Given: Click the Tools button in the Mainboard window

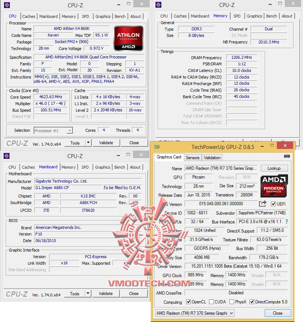Looking at the screenshot, I should point(75,294).
